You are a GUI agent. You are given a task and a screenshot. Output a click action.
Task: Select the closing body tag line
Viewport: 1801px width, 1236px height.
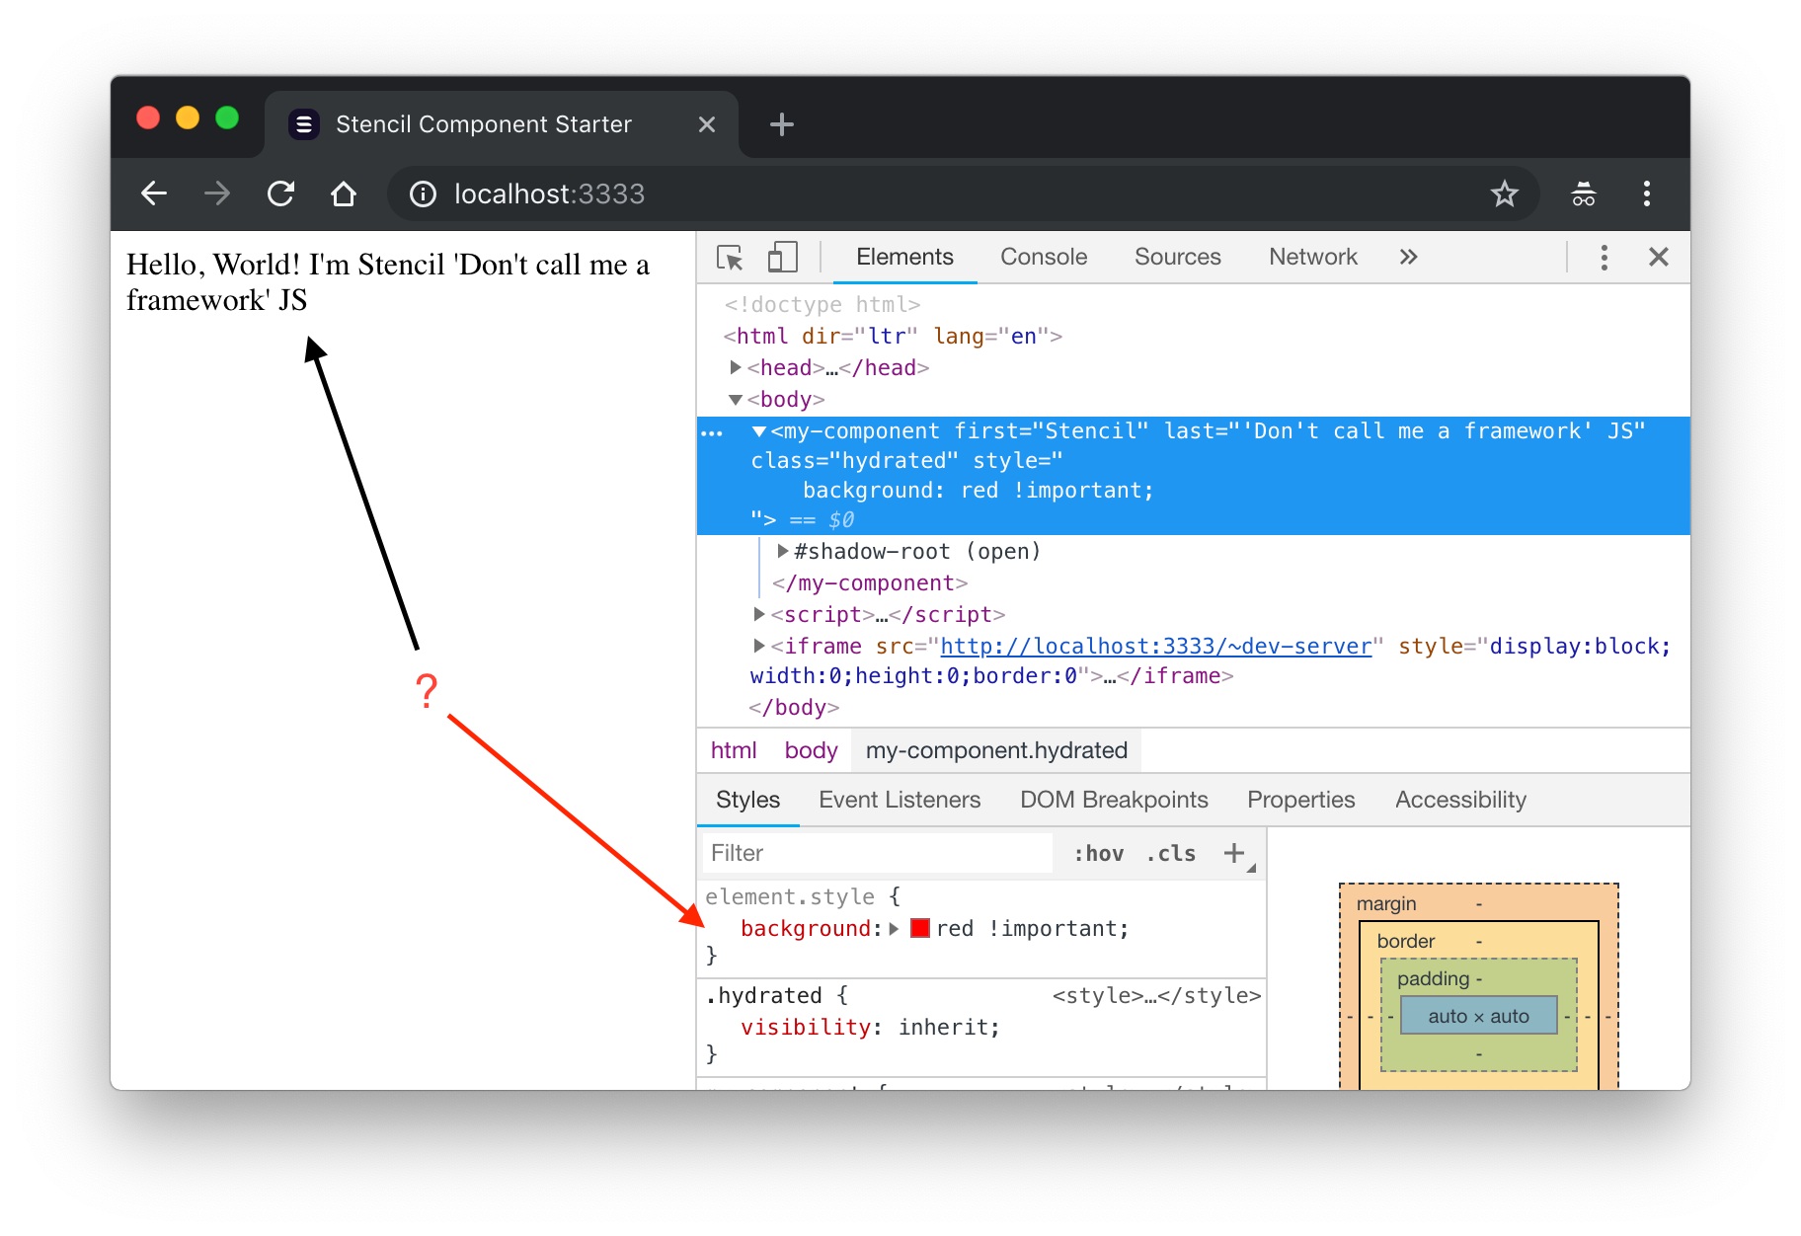[x=794, y=707]
